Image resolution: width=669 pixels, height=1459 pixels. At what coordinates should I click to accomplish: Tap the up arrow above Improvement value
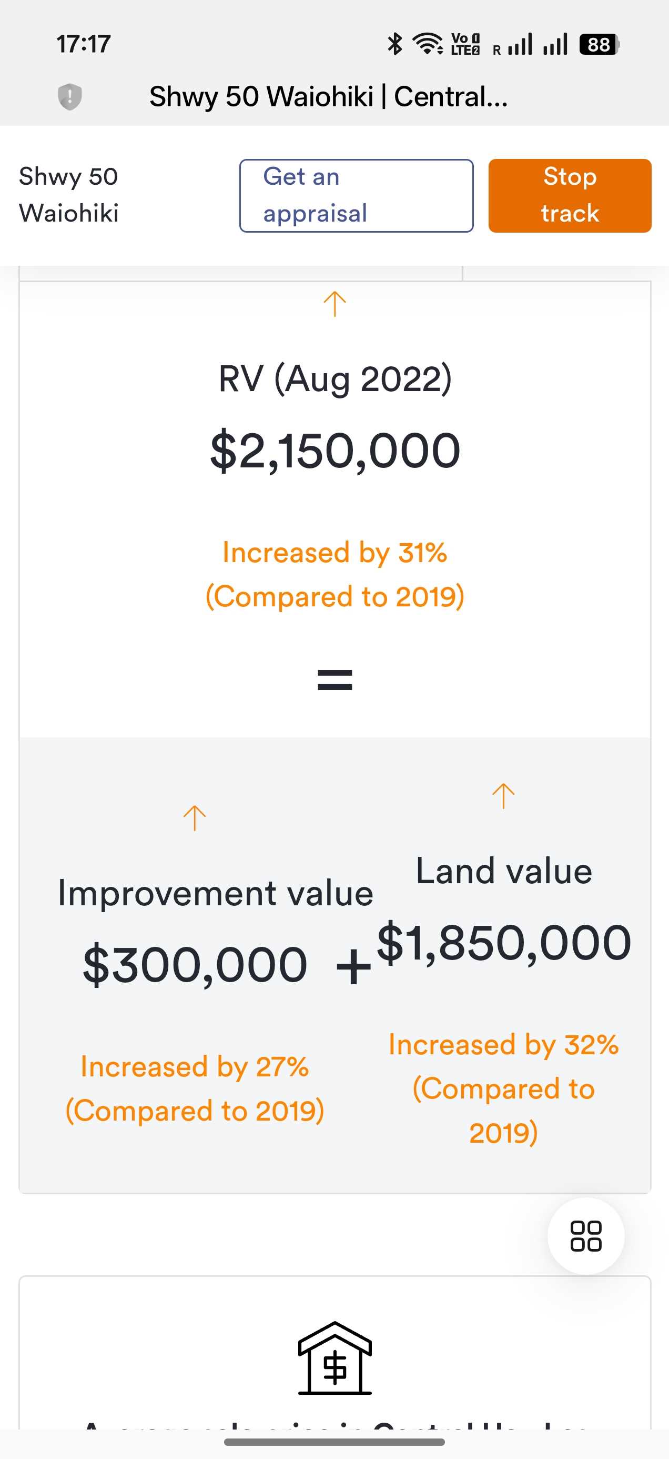195,818
